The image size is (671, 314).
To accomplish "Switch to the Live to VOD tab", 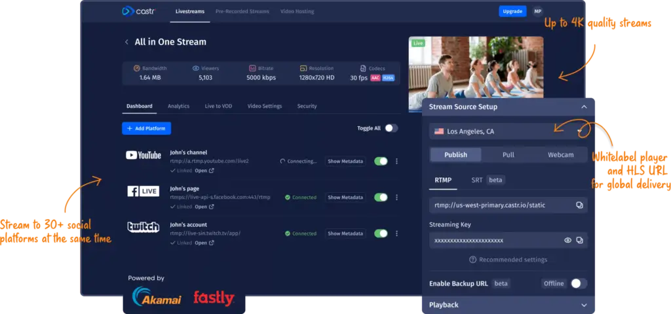I will (x=219, y=106).
